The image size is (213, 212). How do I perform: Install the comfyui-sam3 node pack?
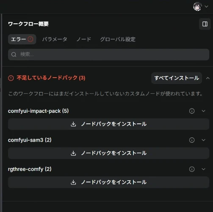pos(108,153)
